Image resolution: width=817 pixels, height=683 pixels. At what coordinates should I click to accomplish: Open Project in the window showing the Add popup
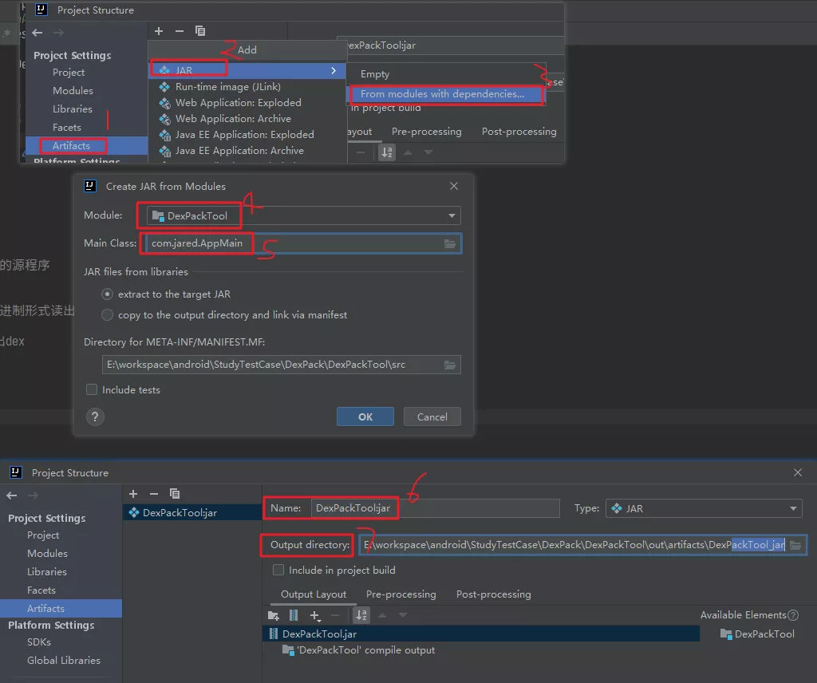[x=69, y=73]
